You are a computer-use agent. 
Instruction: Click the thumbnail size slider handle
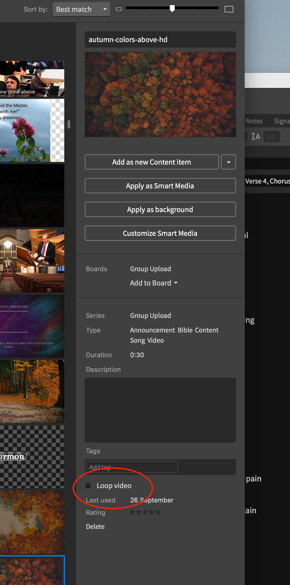coord(172,9)
